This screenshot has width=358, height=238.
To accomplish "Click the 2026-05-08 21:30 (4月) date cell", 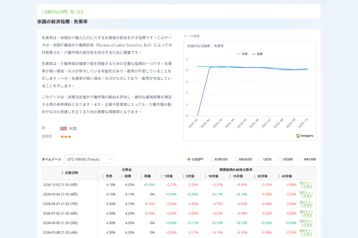I will coord(60,232).
